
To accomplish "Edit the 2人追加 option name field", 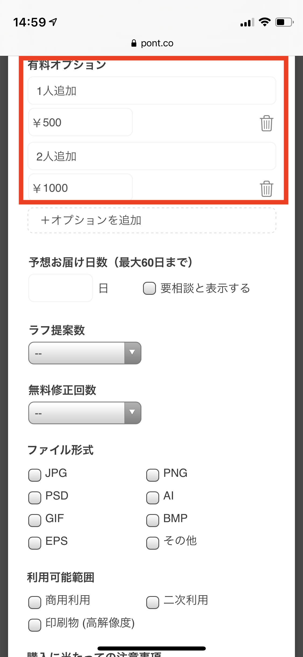I will point(152,156).
